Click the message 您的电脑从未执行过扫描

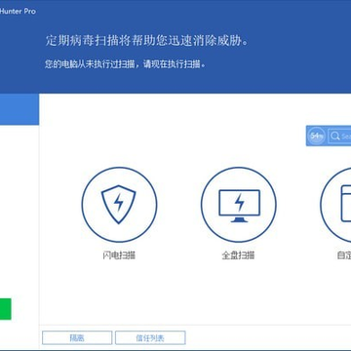point(89,64)
